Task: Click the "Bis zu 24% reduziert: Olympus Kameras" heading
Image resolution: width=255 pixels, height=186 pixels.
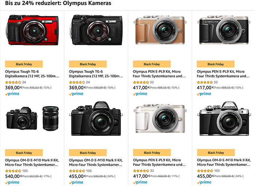Action: coord(58,3)
